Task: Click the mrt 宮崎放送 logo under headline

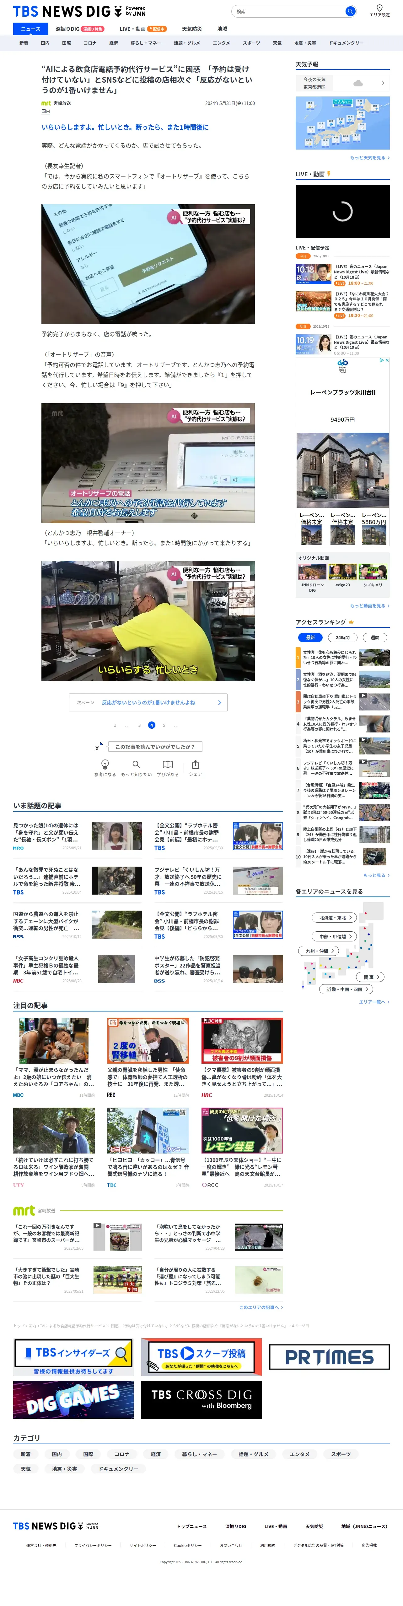Action: click(46, 103)
